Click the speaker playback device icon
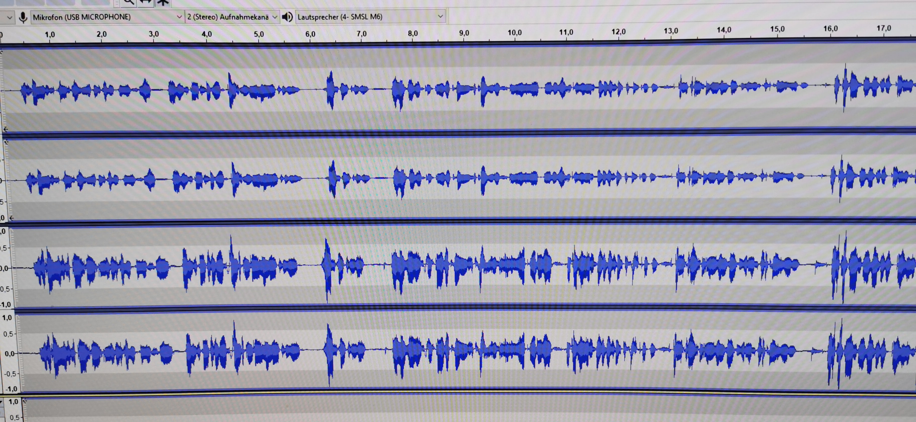This screenshot has height=422, width=916. (287, 17)
